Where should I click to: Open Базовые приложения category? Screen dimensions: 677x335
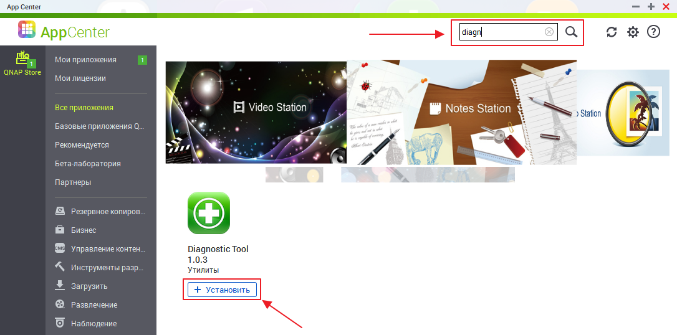click(99, 126)
